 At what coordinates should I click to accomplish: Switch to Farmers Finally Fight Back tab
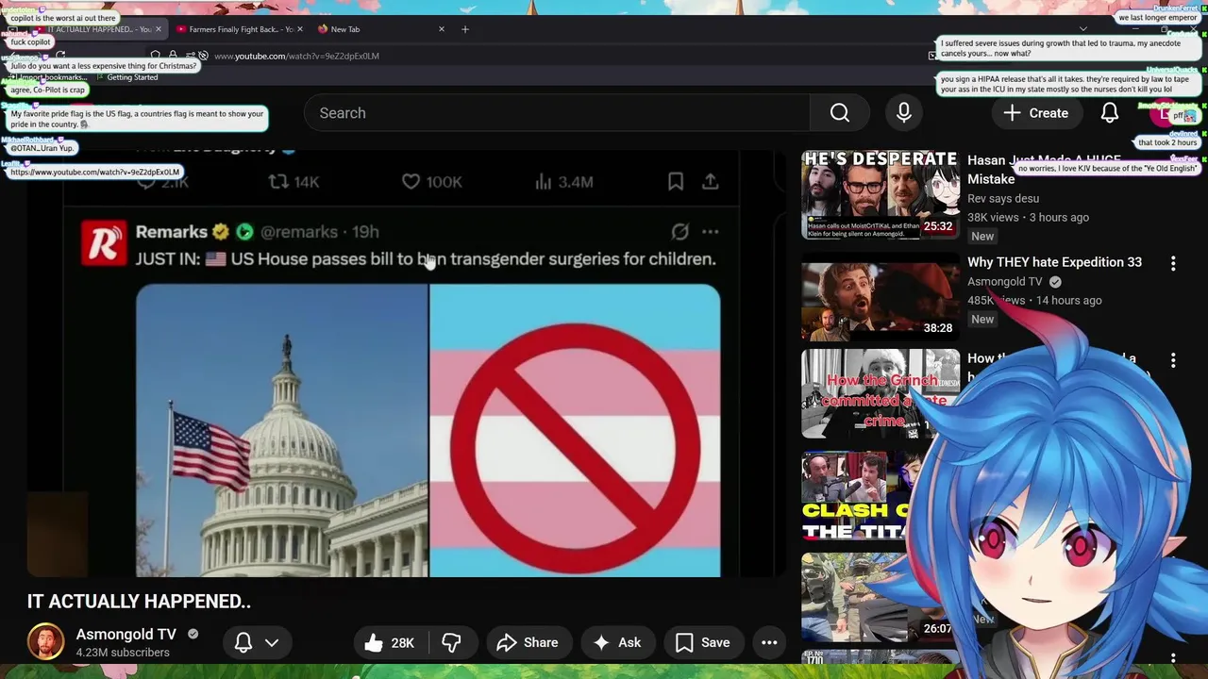pos(241,29)
